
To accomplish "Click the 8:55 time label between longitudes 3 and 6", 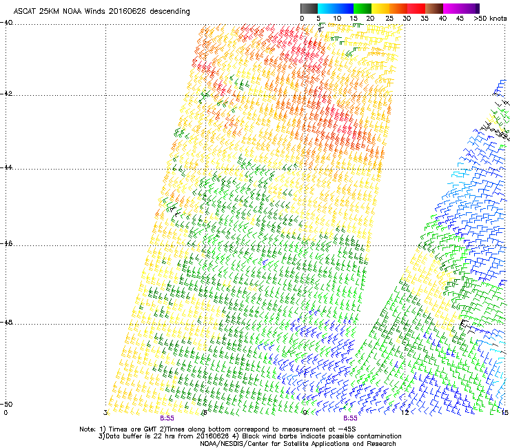I will pyautogui.click(x=167, y=418).
